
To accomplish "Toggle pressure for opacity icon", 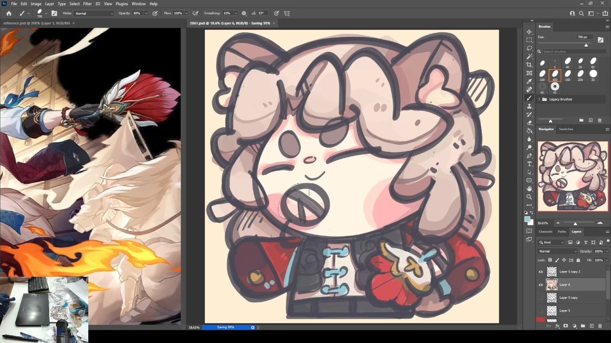I will click(155, 13).
